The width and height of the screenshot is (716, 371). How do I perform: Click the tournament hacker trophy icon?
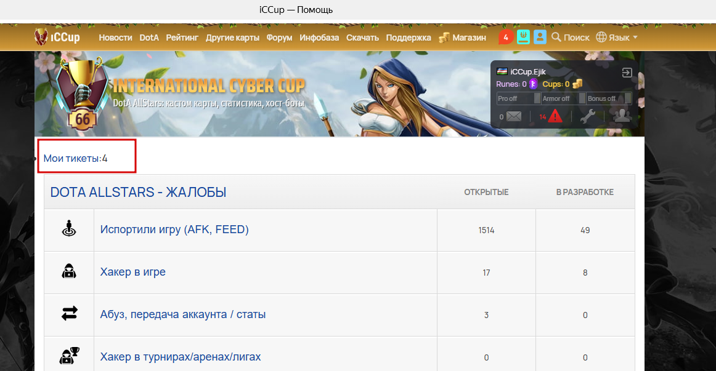(x=70, y=356)
